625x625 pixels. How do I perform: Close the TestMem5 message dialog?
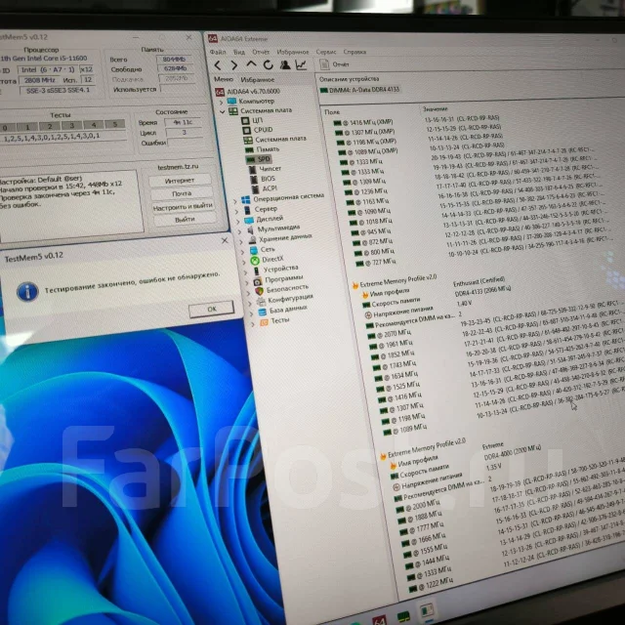point(225,240)
